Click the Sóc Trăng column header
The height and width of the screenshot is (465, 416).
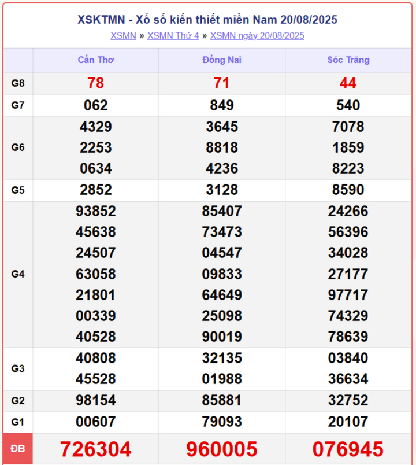pos(348,60)
